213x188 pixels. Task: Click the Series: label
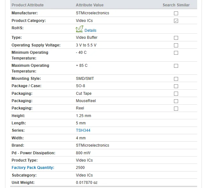18,130
